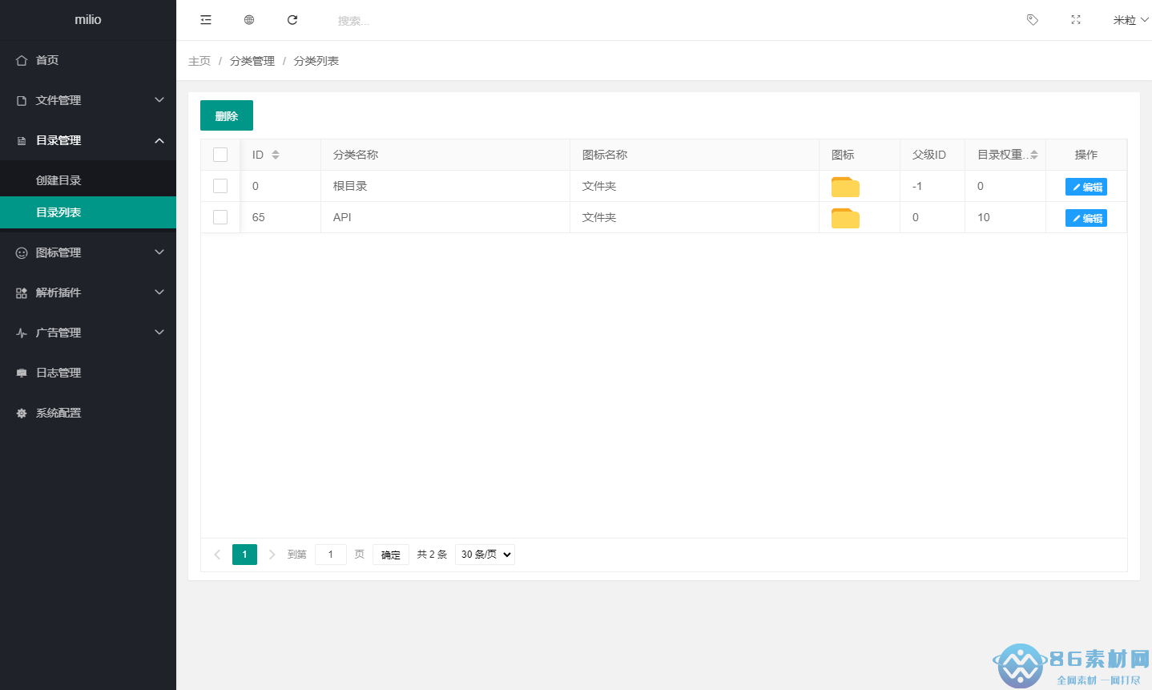Viewport: 1152px width, 690px height.
Task: Check the select-all checkbox in table header
Action: 220,155
